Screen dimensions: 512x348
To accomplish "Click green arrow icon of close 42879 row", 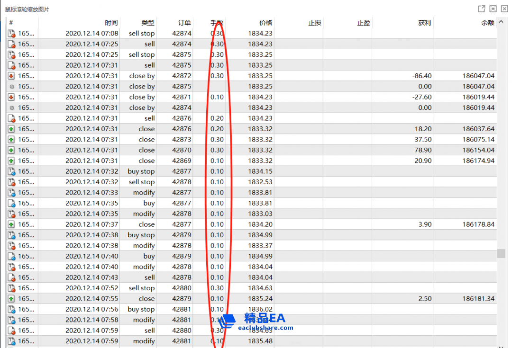I will [x=12, y=299].
